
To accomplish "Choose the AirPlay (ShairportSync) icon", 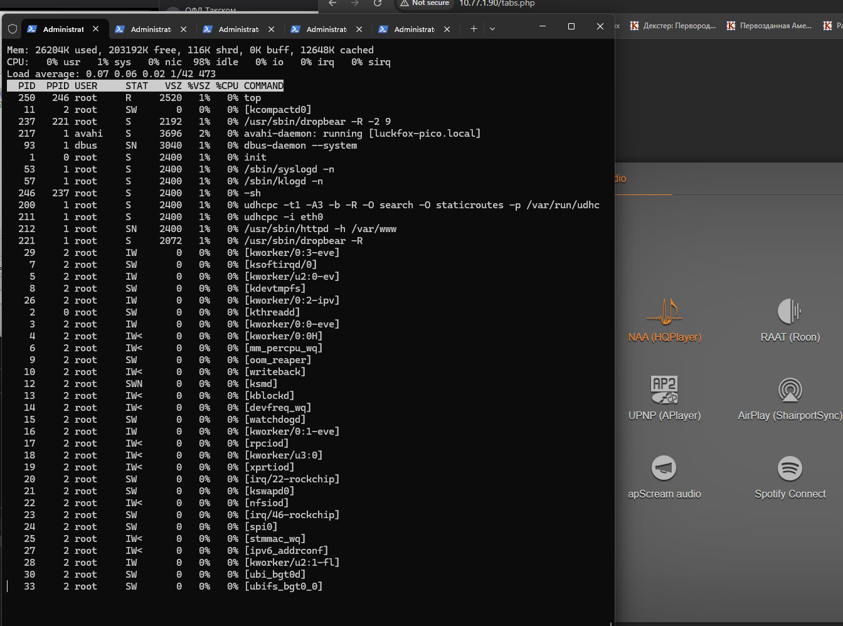I will [x=790, y=390].
